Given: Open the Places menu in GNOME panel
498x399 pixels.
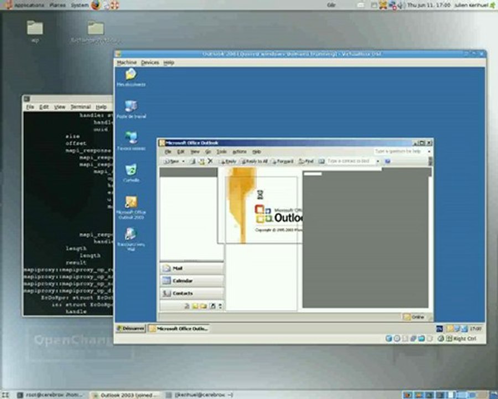Looking at the screenshot, I should click(x=58, y=5).
